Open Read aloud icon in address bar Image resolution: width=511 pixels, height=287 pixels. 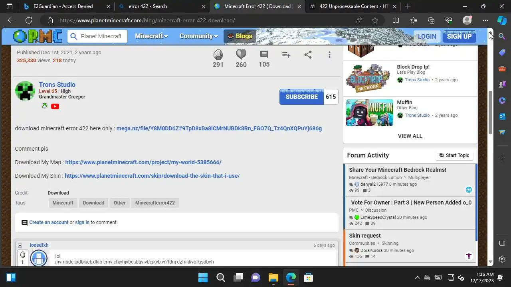359,20
